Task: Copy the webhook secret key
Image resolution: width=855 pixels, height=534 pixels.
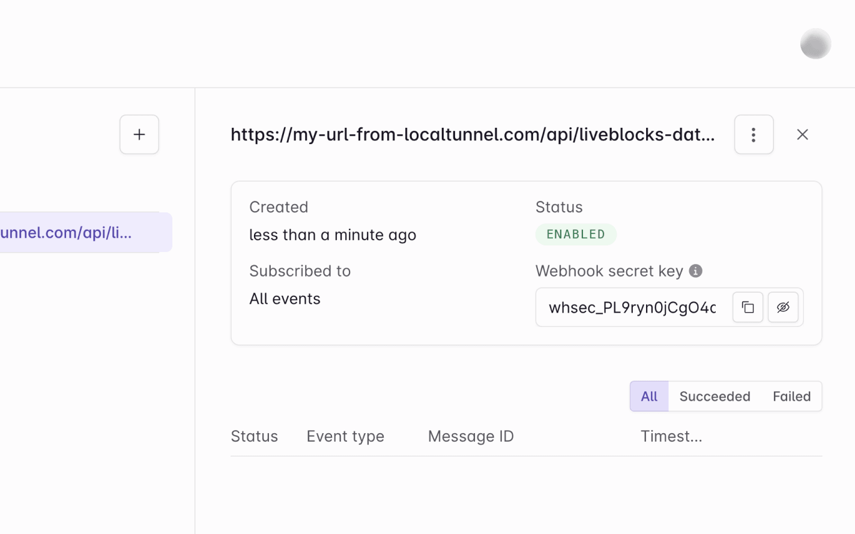Action: click(747, 307)
